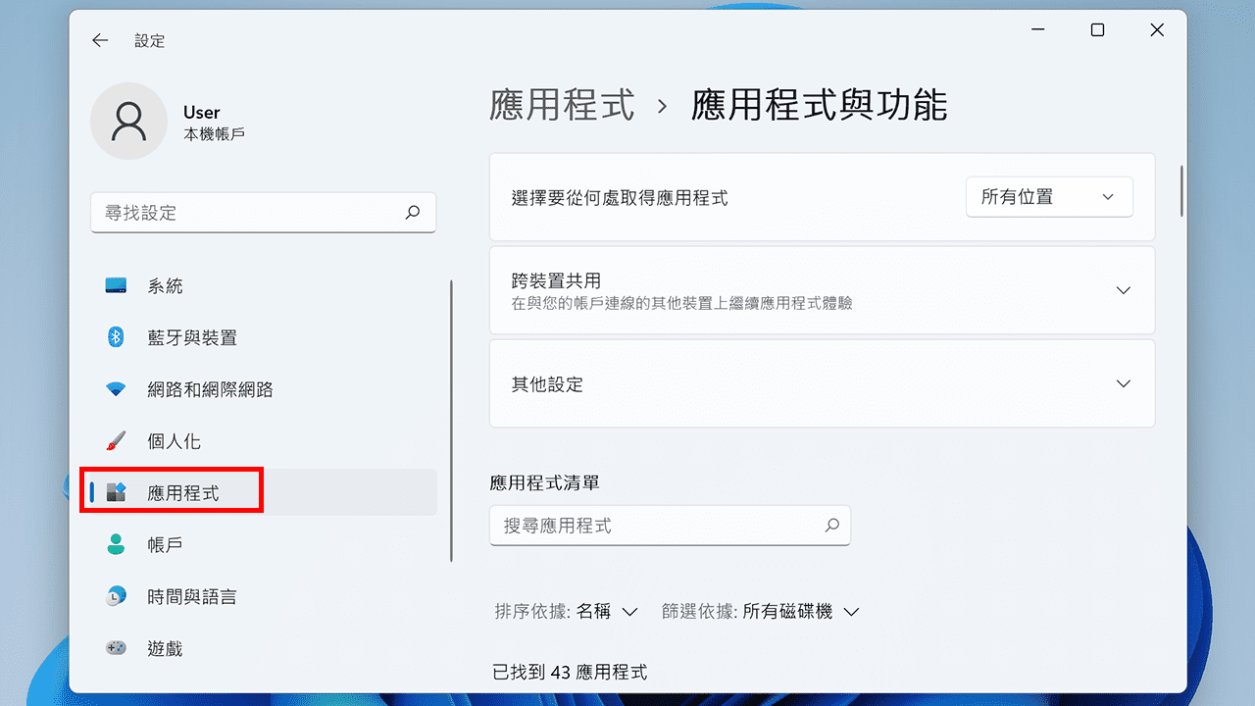This screenshot has width=1255, height=706.
Task: Open 藍牙與裝置 settings
Action: click(x=192, y=337)
